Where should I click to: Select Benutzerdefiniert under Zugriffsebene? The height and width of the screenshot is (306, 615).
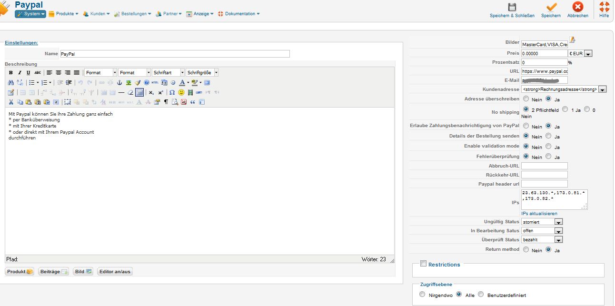481,295
